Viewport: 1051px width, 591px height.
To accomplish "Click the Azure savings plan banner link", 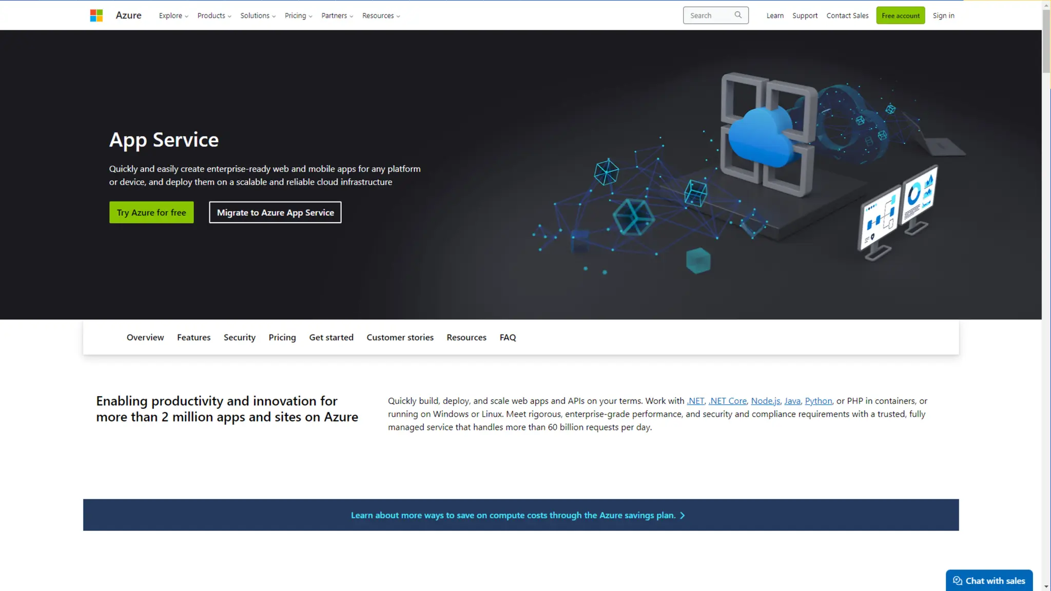I will (517, 516).
